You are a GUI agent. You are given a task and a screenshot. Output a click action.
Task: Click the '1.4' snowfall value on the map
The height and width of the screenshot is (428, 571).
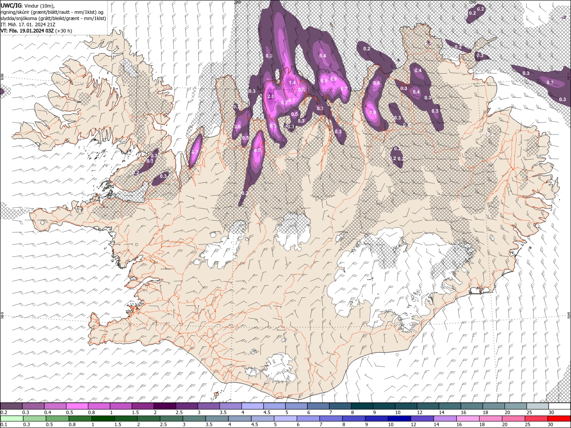click(293, 83)
